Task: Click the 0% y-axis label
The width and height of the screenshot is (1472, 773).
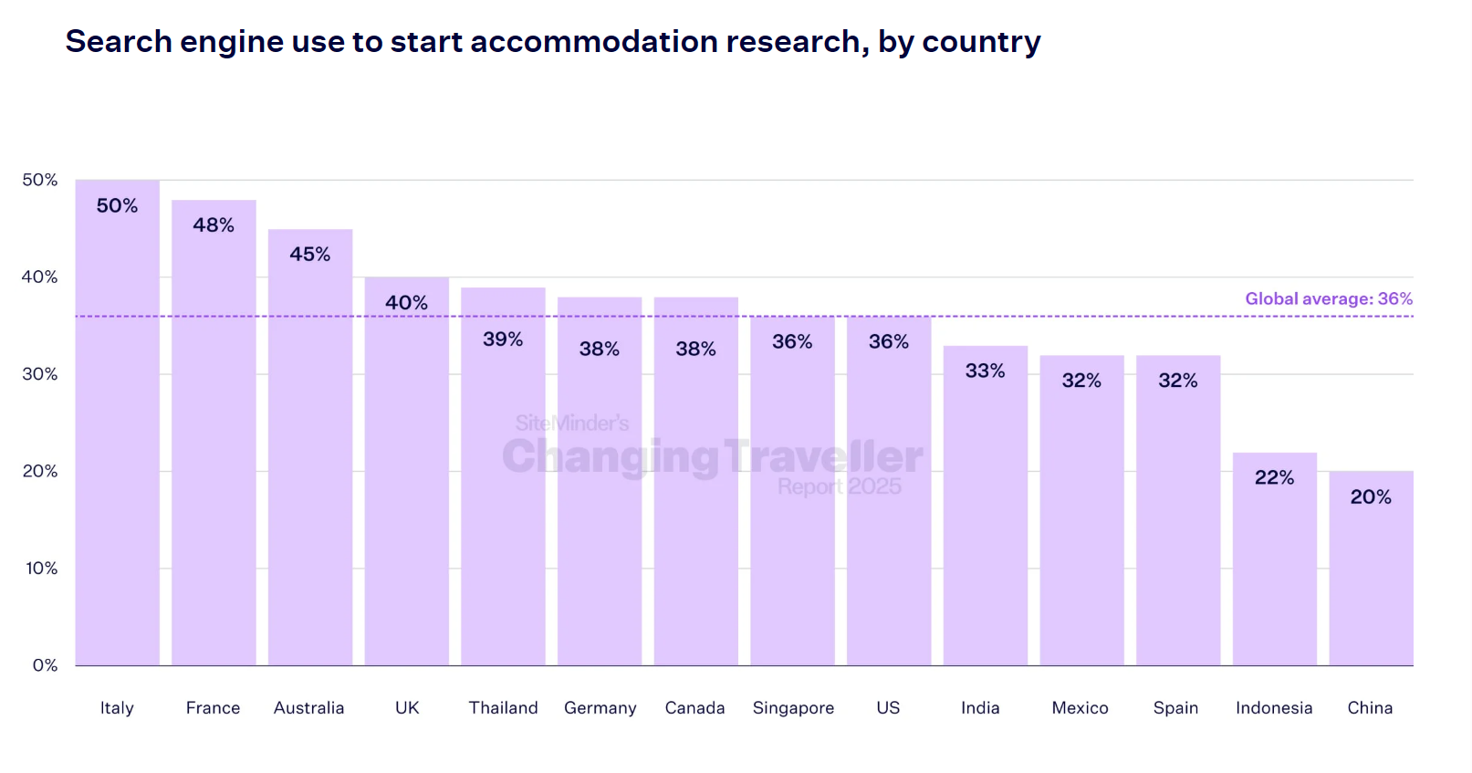Action: pyautogui.click(x=45, y=665)
